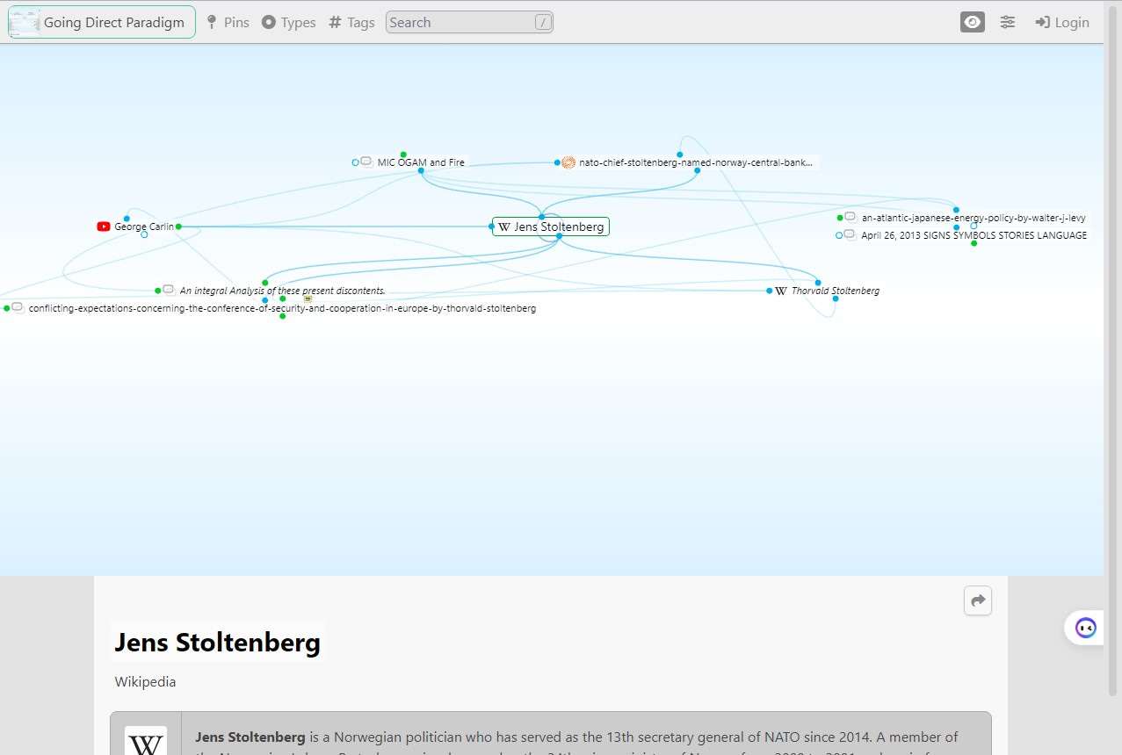The image size is (1122, 755).
Task: Click the orange icon beside nato-chief-stoltenberg node
Action: (568, 162)
